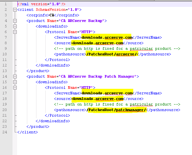Click line number 24 in the margin
The image size is (192, 155).
5,132
